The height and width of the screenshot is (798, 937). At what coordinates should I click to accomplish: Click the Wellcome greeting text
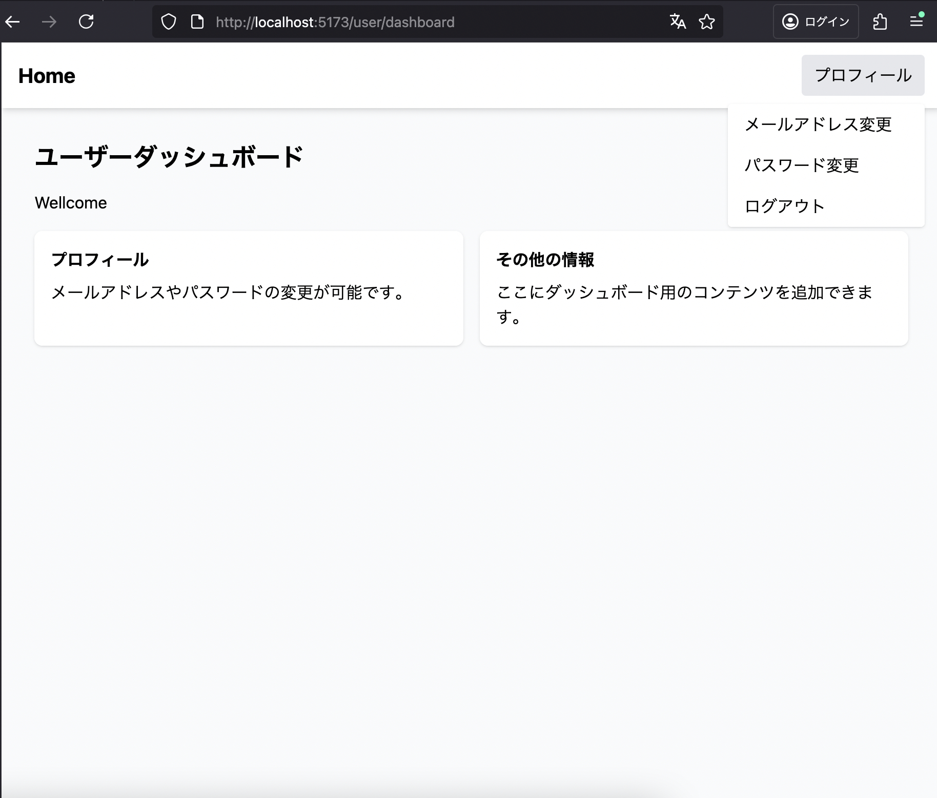point(70,202)
